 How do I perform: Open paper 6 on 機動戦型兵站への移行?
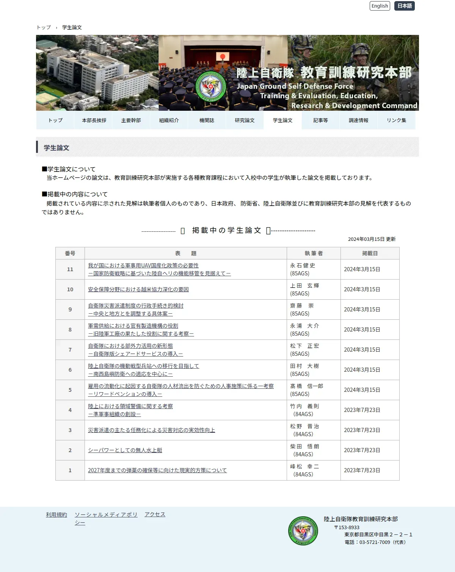[143, 370]
